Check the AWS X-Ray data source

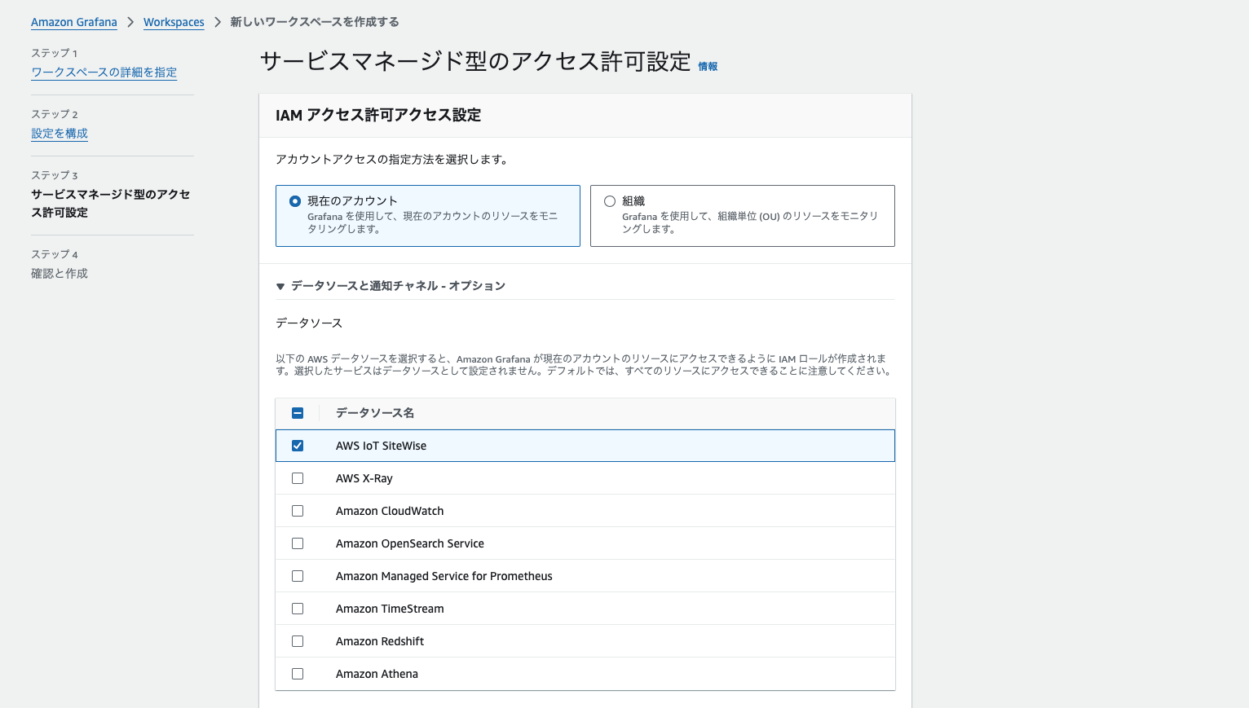[x=298, y=478]
